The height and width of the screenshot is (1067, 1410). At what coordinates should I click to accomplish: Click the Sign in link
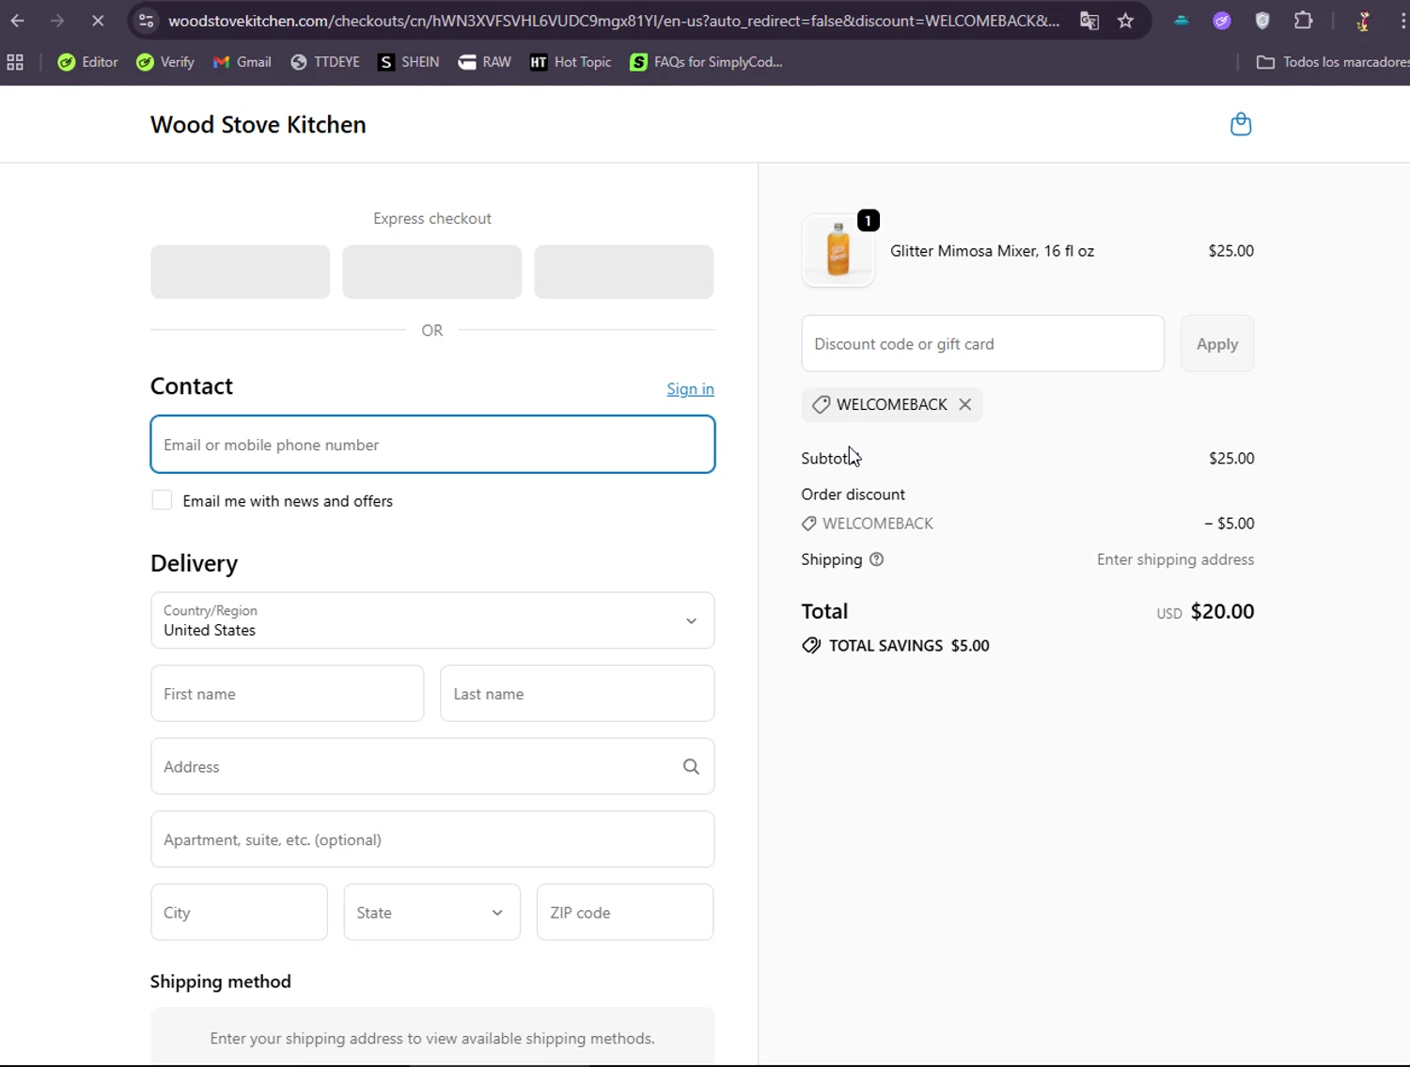[x=690, y=388]
